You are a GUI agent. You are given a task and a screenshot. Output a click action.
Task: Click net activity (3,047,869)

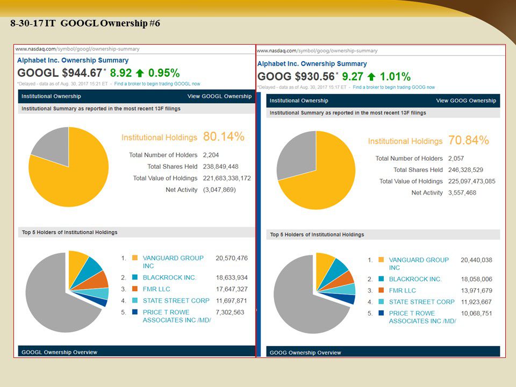coord(219,190)
